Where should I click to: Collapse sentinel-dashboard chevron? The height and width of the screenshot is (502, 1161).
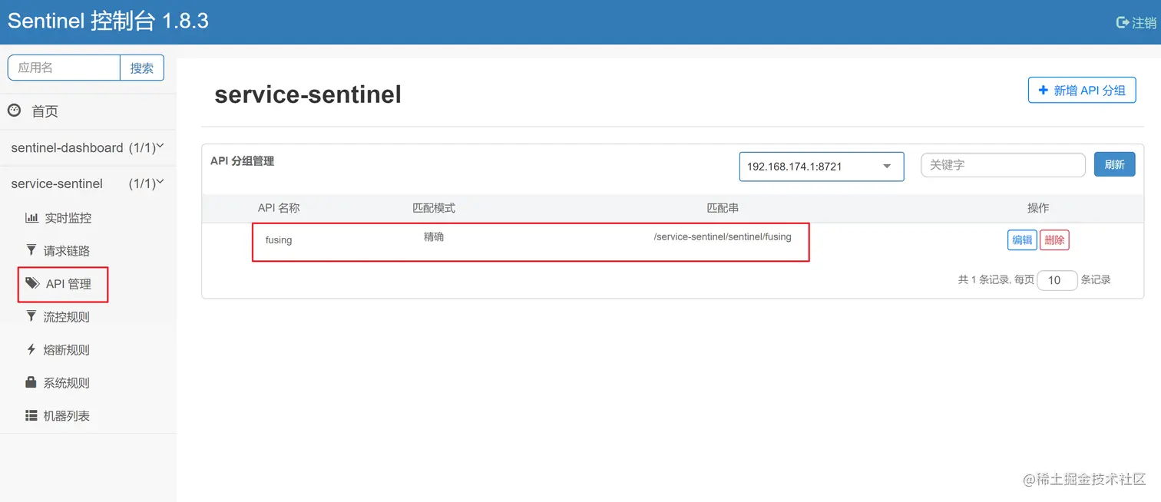(x=160, y=147)
